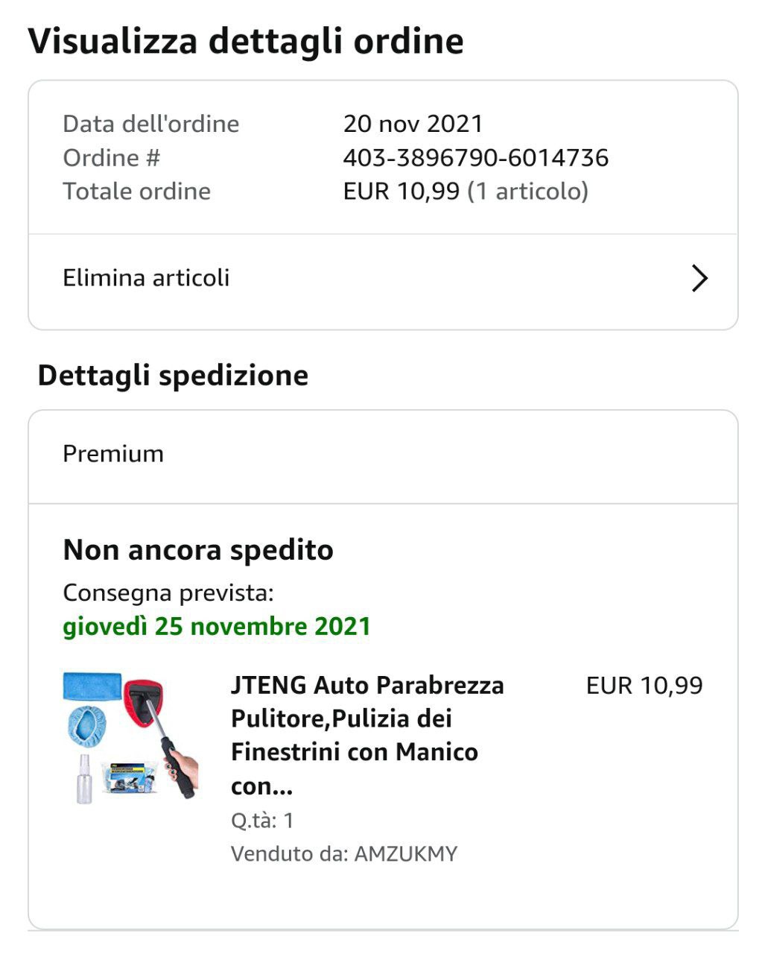This screenshot has height=954, width=765.
Task: Tap the Non ancora spedito status heading
Action: (x=198, y=550)
